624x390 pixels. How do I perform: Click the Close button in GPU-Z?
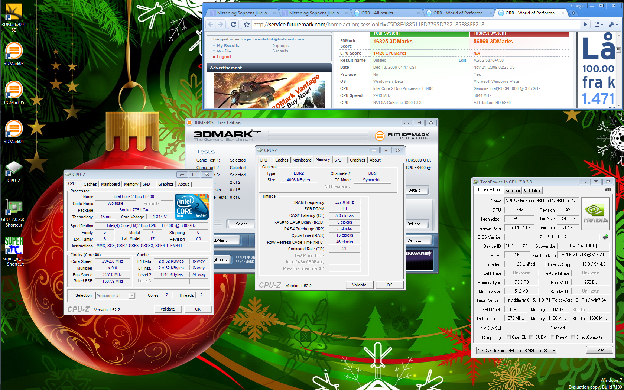[599, 350]
